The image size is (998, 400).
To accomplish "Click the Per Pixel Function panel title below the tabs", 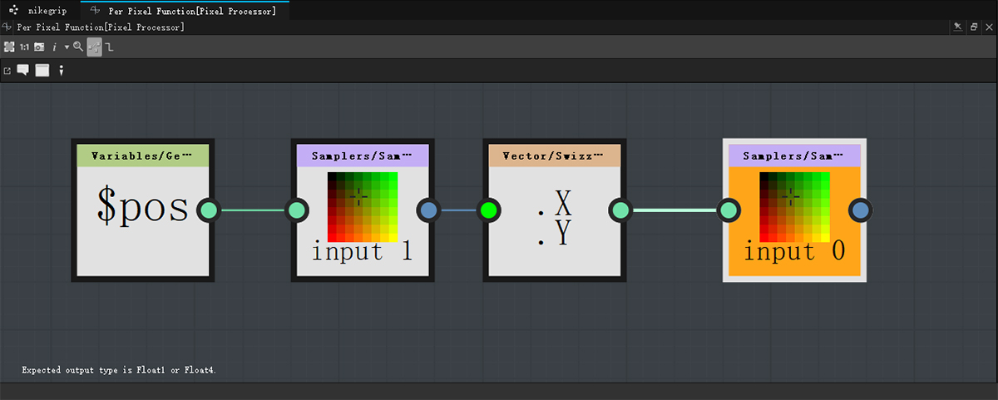I will [101, 27].
